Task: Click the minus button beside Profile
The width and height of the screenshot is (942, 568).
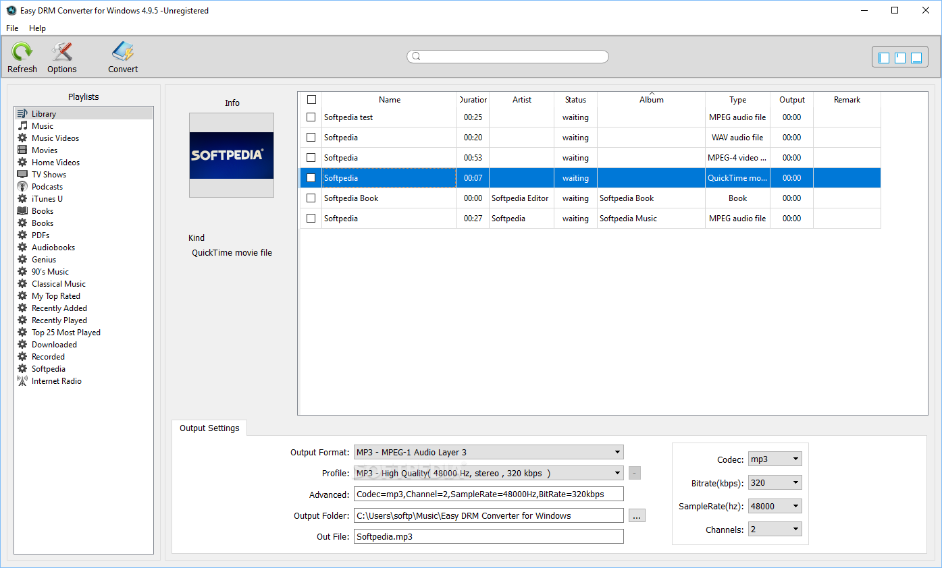Action: [635, 473]
